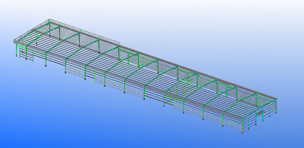Select the red origin marker at corner column base
The width and height of the screenshot is (304, 148).
[x=242, y=133]
